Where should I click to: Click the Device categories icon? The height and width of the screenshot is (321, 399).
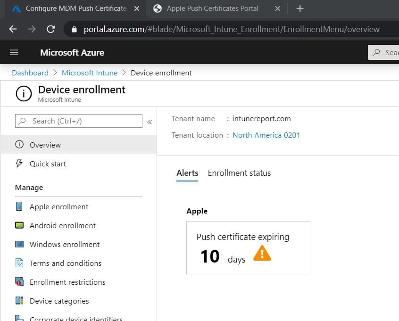point(19,300)
